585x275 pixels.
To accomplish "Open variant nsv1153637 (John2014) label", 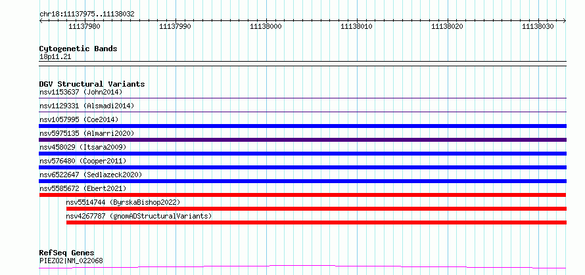I will [x=81, y=92].
